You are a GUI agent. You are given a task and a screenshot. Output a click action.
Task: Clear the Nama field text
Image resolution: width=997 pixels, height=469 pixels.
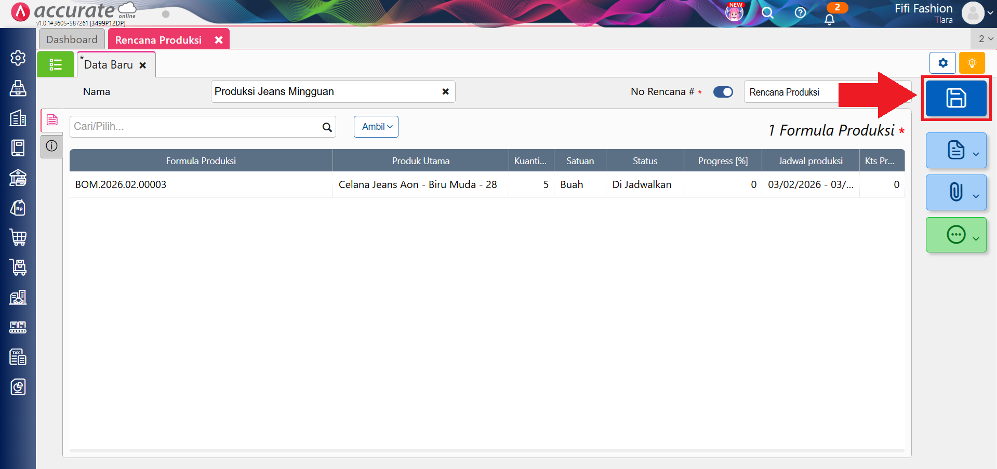pyautogui.click(x=445, y=91)
